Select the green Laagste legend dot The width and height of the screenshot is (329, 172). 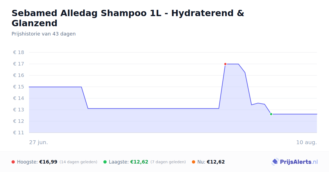(x=105, y=162)
